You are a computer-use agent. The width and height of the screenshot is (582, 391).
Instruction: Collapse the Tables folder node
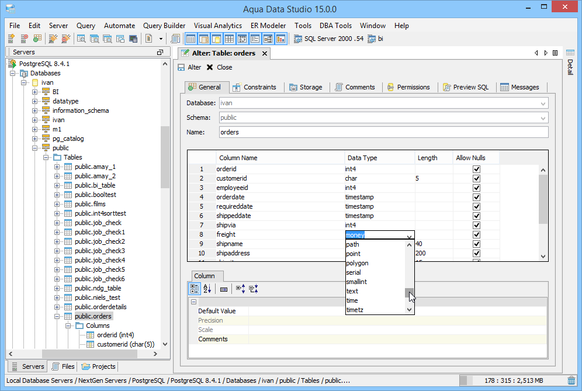[x=46, y=157]
